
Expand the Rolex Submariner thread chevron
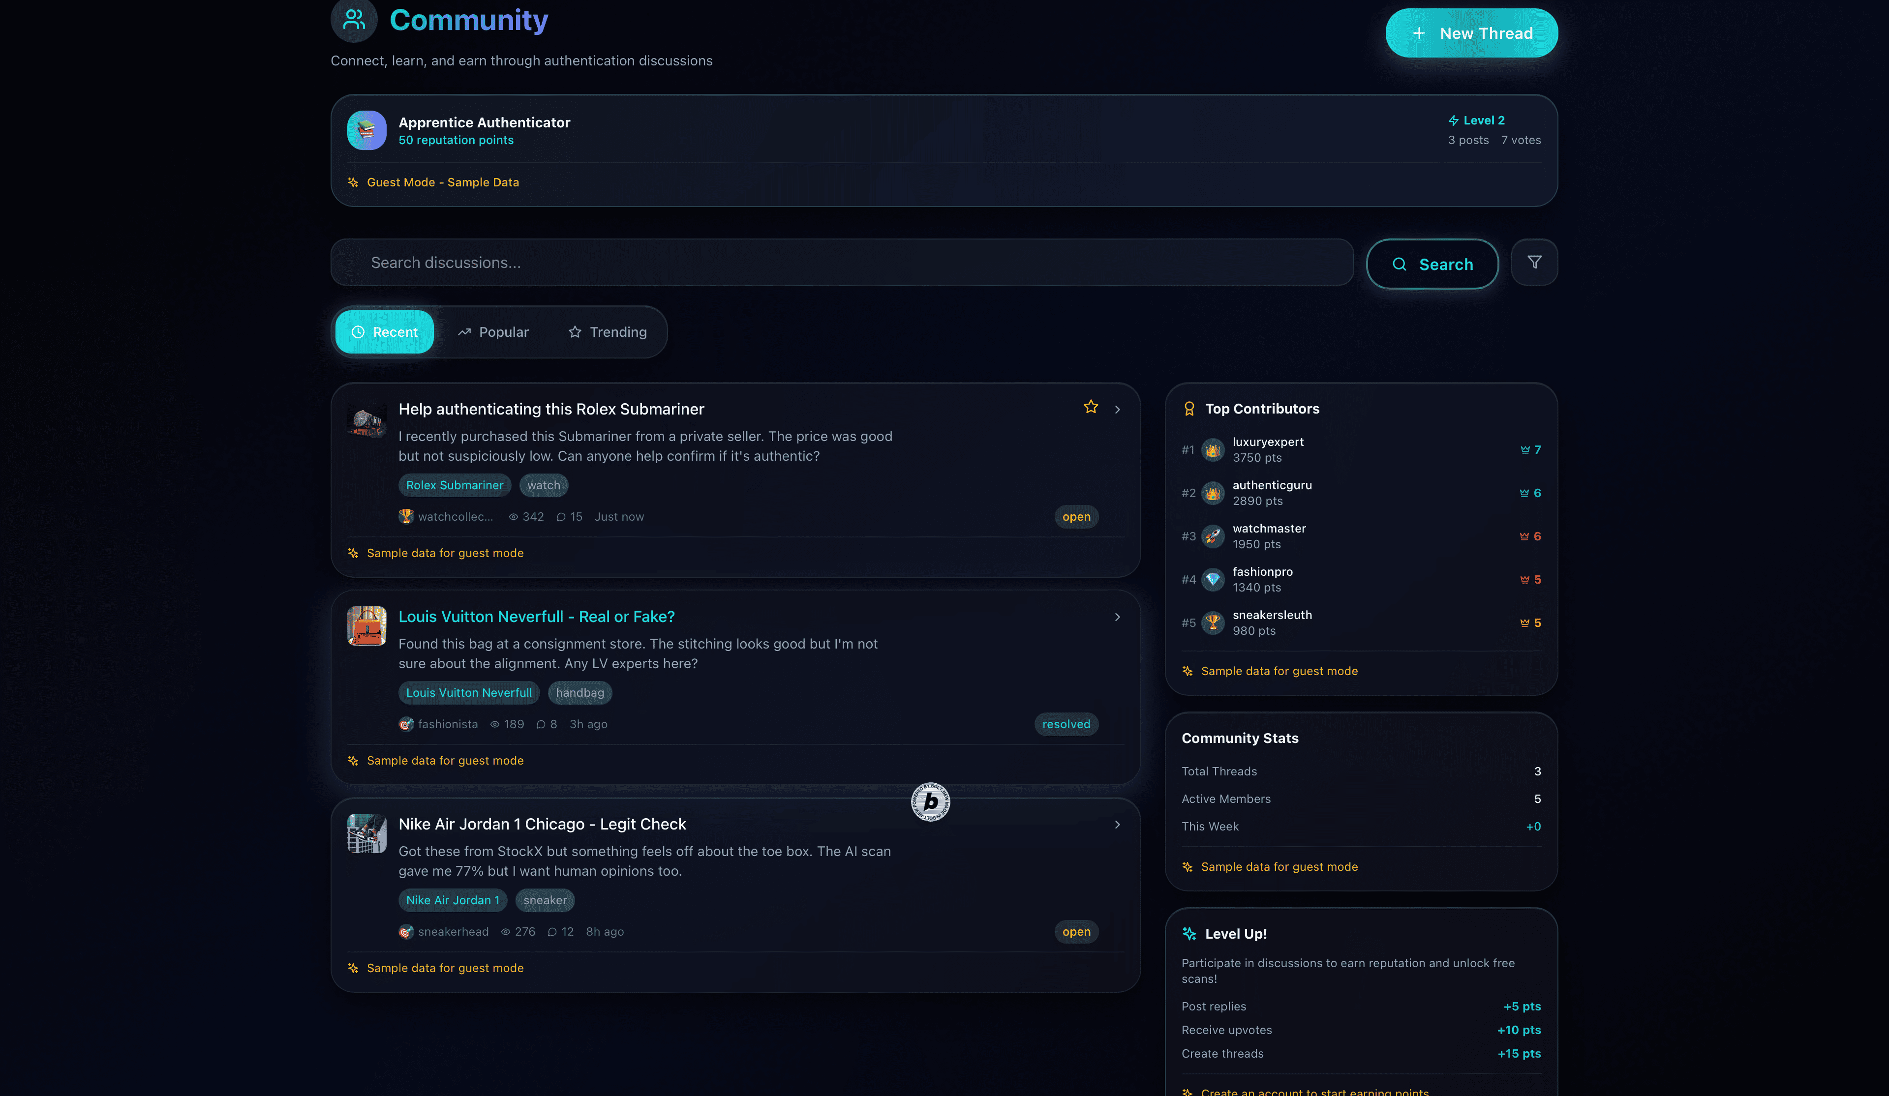pos(1117,409)
